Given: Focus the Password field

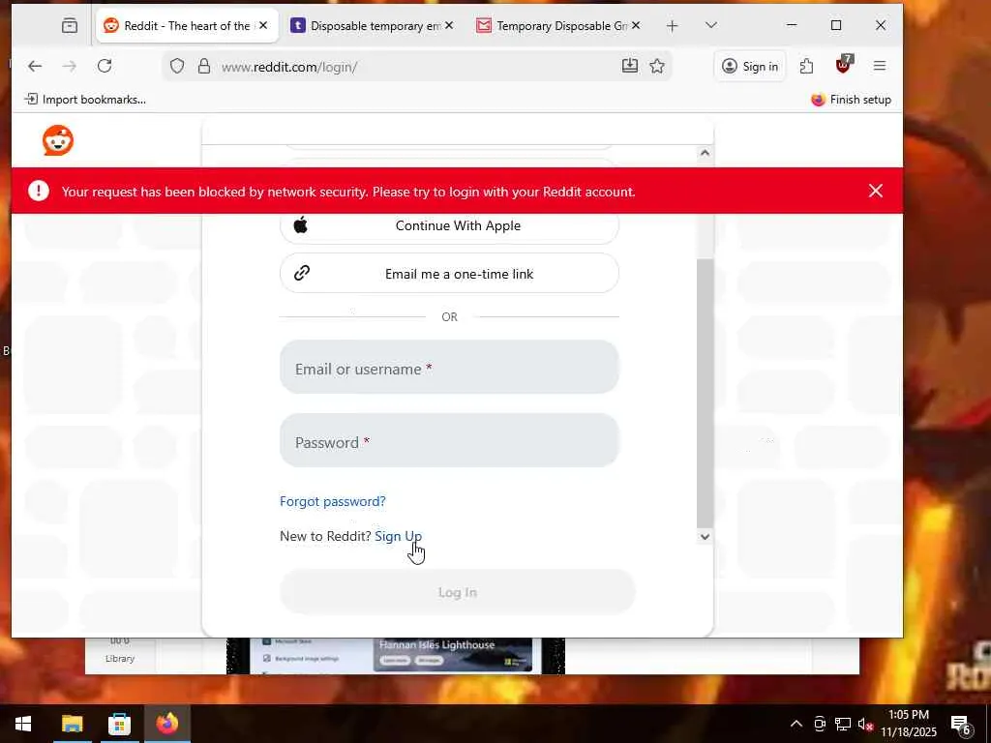Looking at the screenshot, I should point(449,440).
